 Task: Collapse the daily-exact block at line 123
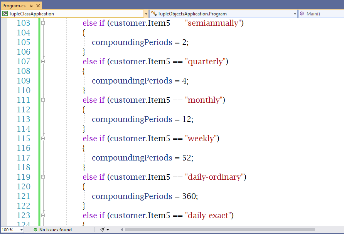(x=43, y=216)
